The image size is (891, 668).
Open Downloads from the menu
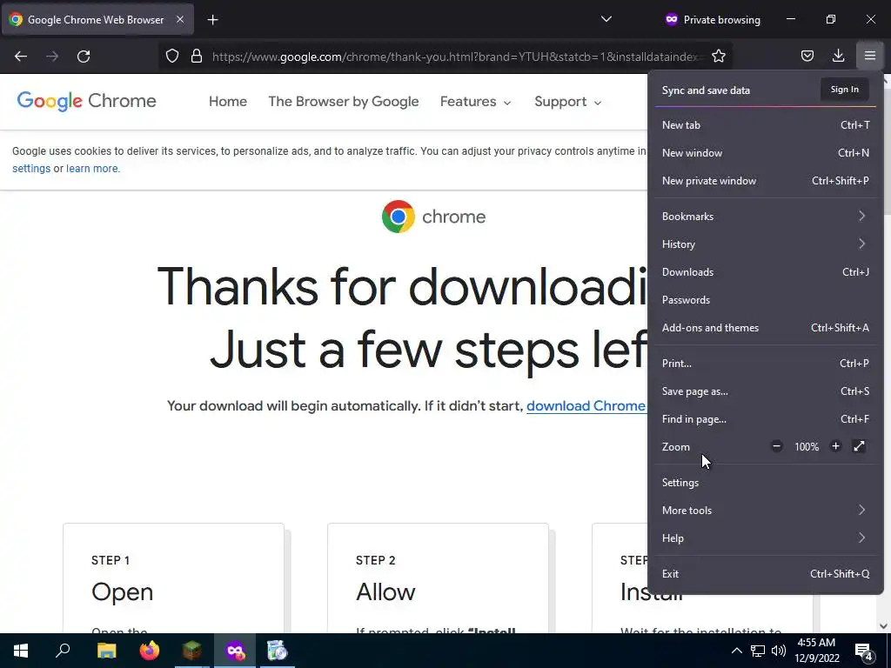point(766,272)
